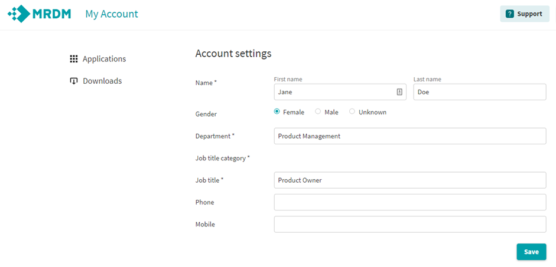Click the Support question mark icon

click(509, 14)
